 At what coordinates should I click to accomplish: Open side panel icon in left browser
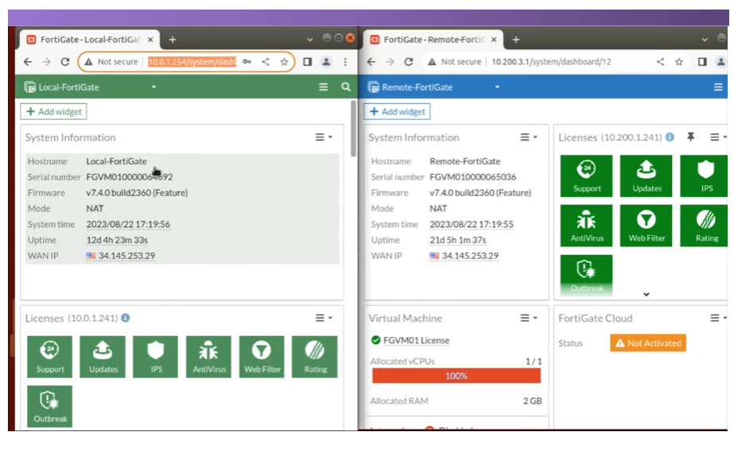(308, 62)
